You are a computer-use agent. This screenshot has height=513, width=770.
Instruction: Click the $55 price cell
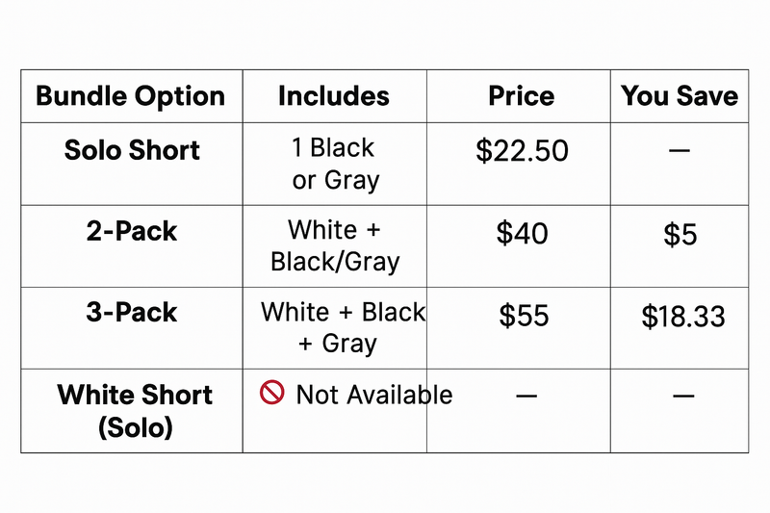(x=524, y=316)
